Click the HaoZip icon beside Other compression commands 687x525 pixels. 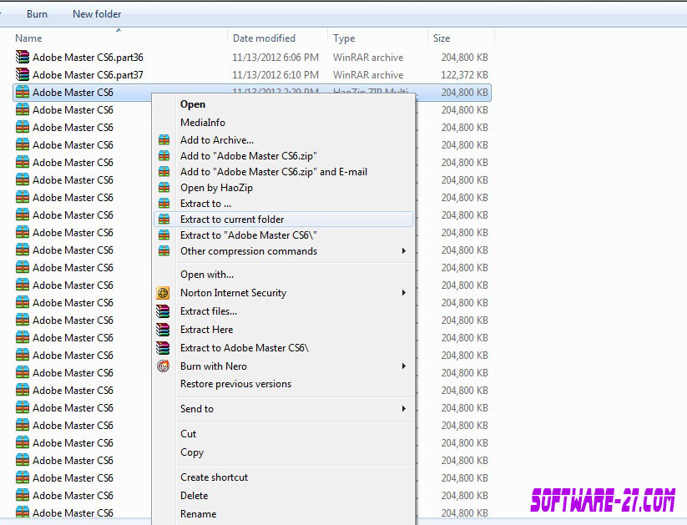coord(164,250)
